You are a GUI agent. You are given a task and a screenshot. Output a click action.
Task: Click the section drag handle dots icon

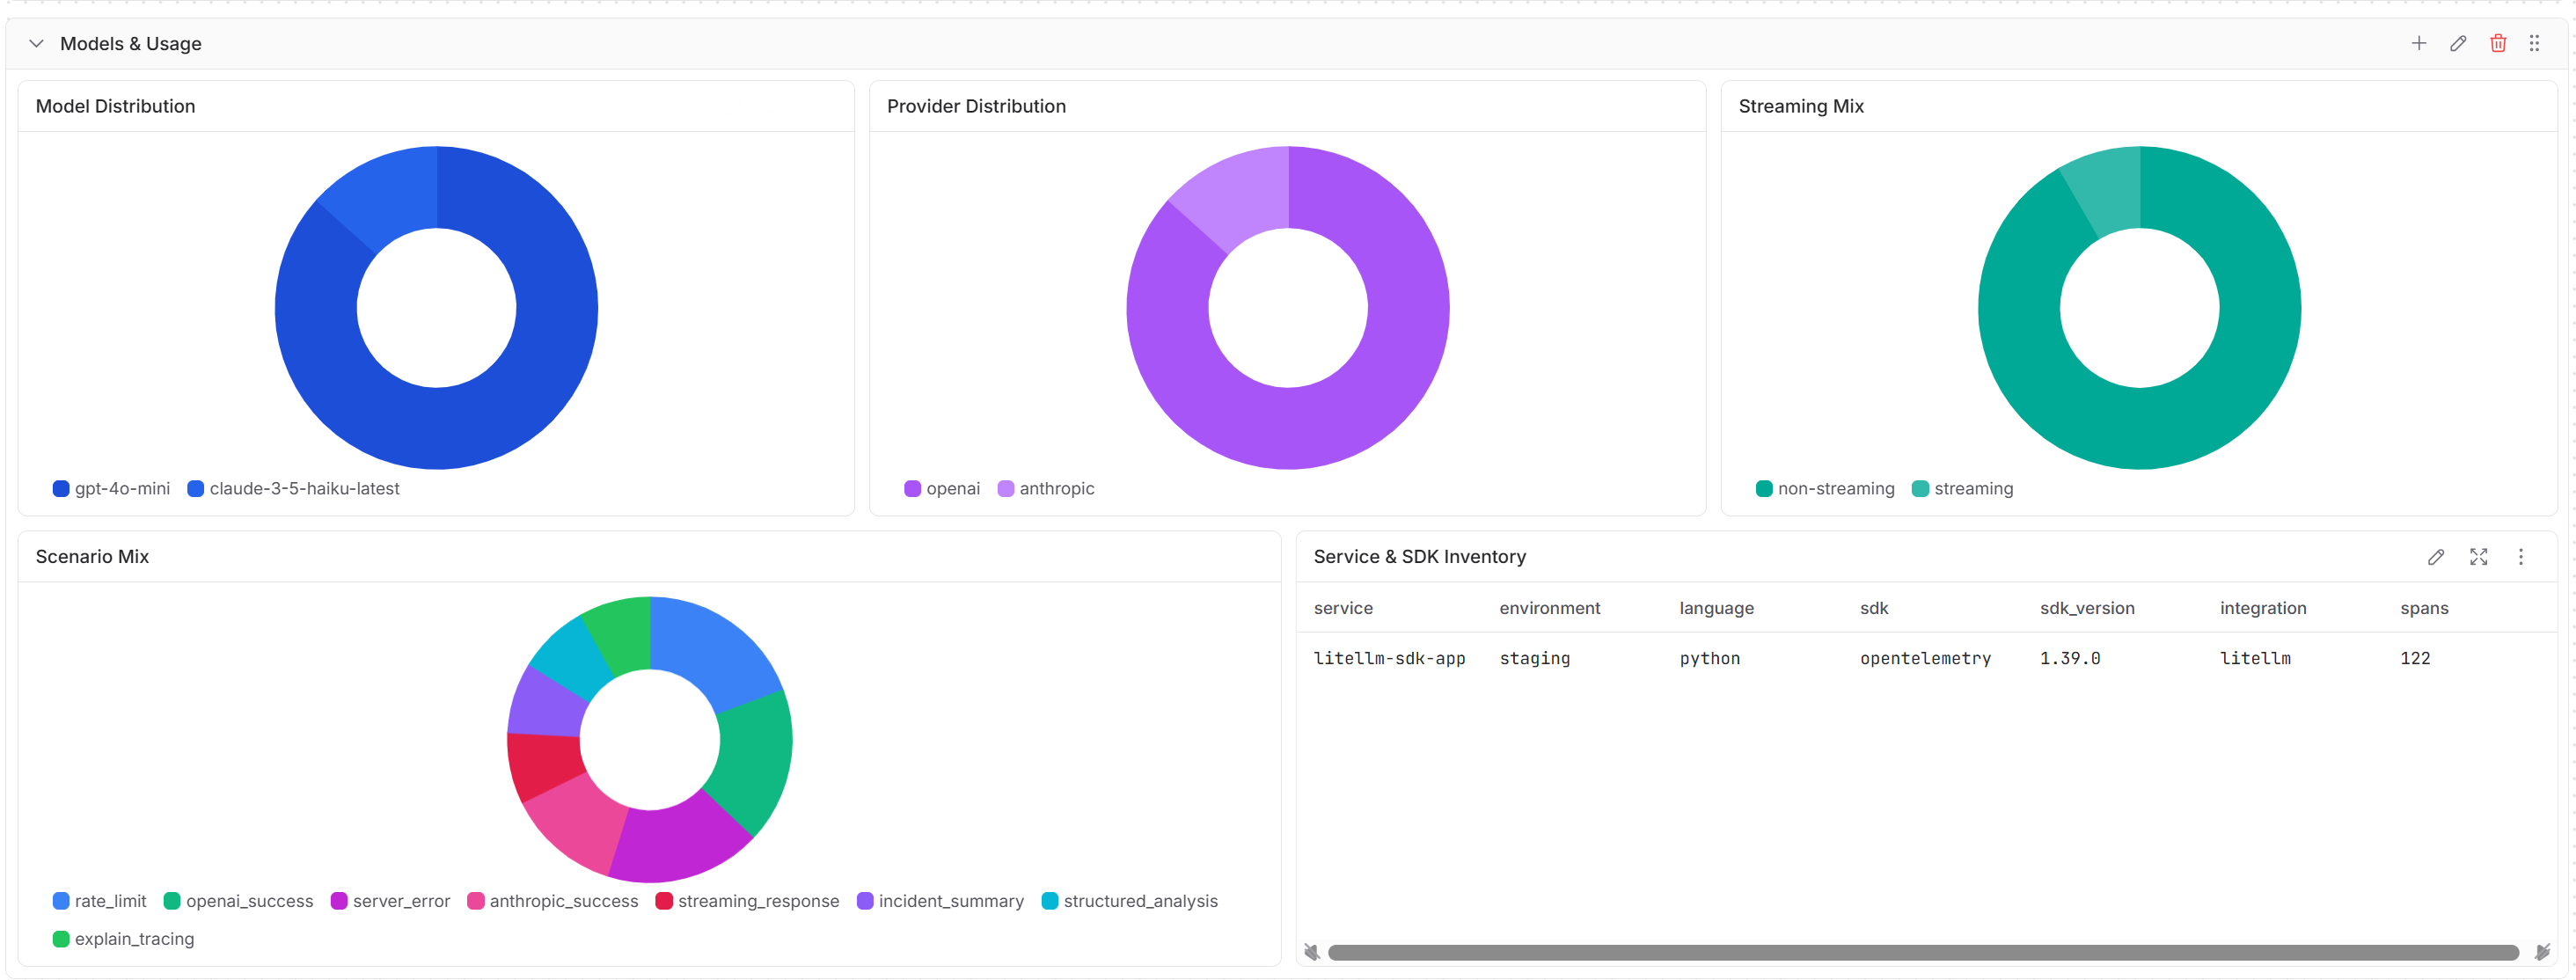tap(2534, 43)
